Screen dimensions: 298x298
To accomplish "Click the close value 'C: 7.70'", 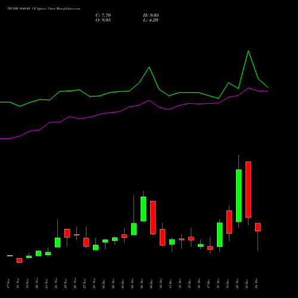I will pos(103,15).
